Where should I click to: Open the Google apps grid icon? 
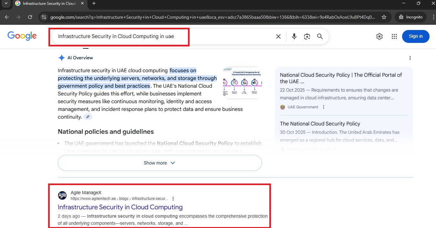coord(394,36)
